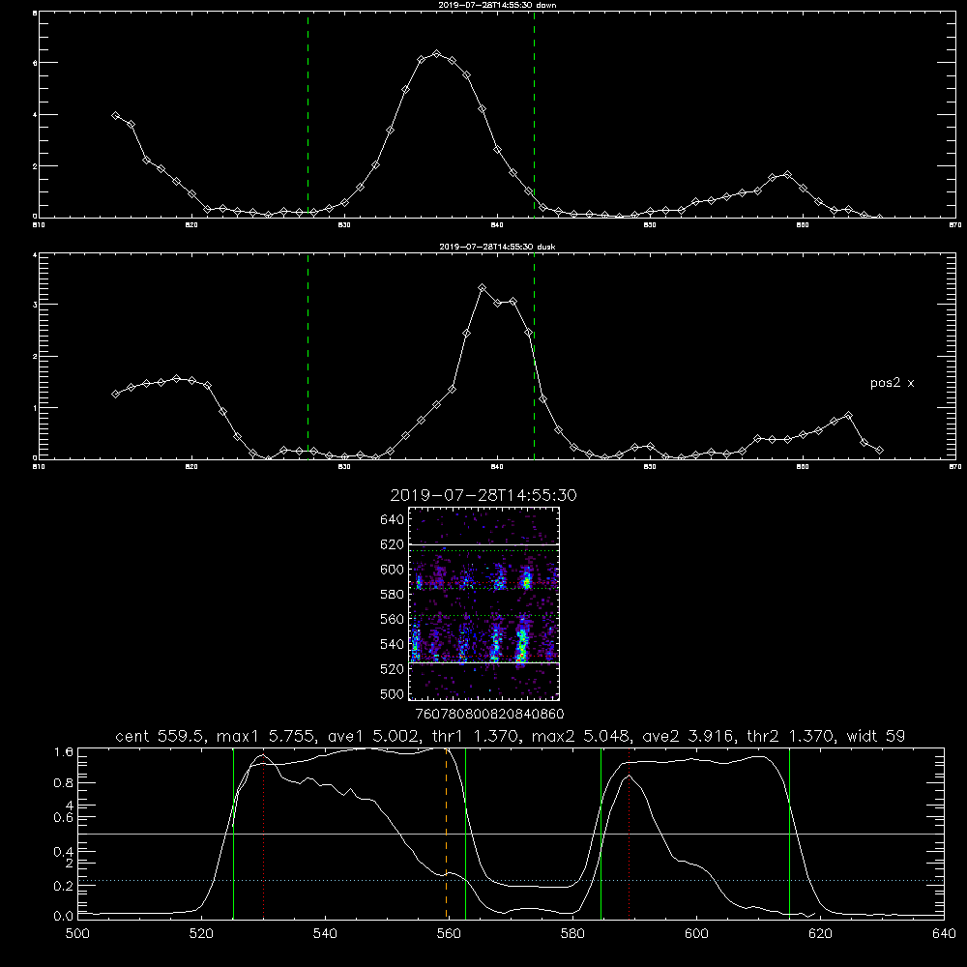Click the orange dashed center line in bottom plot
The image size is (967, 967).
pyautogui.click(x=446, y=833)
